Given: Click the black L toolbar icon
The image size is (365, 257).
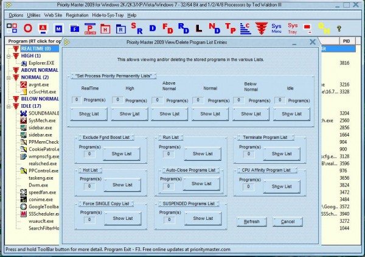Looking at the screenshot, I should (198, 29).
